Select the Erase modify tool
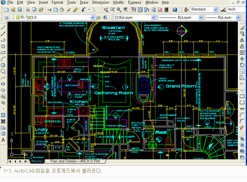Image resolution: width=247 pixels, height=182 pixels. [242, 28]
